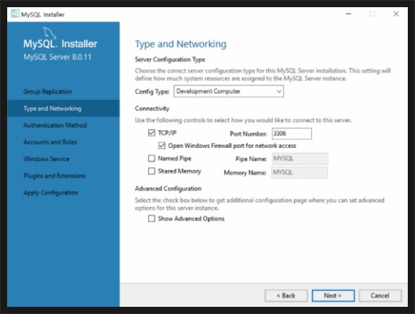415x314 pixels.
Task: Go to Apply Configuration step
Action: (51, 193)
